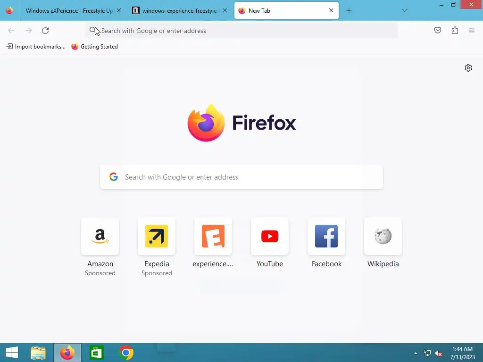
Task: Focus the address bar field
Action: 241,31
